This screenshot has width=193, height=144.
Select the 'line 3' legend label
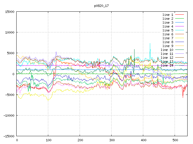167,22
